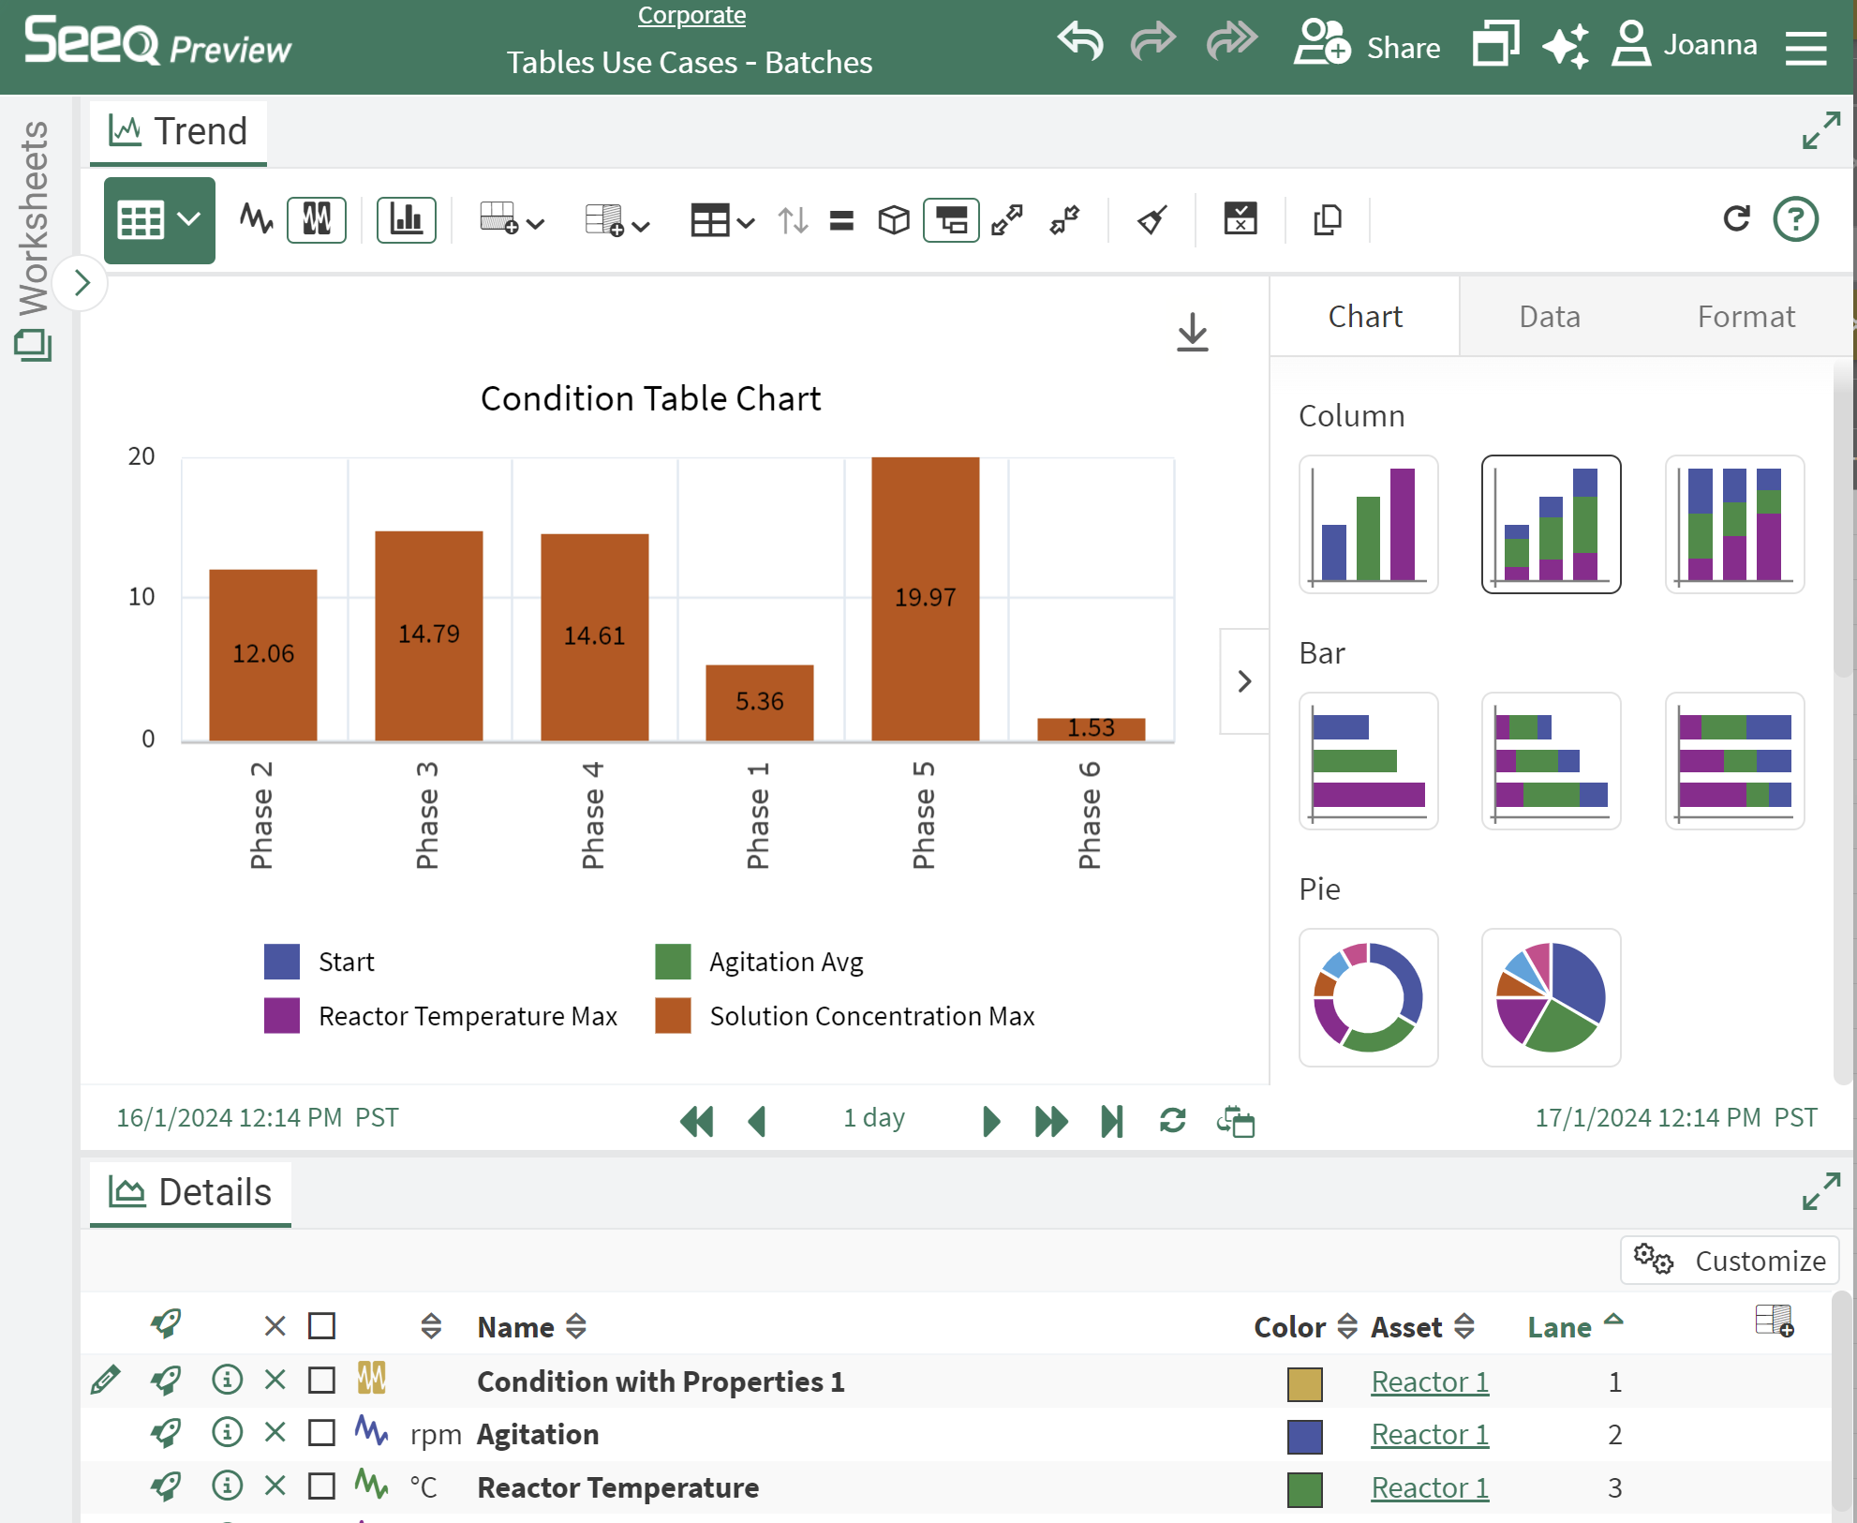Screen dimensions: 1857x1523
Task: Click the double redo arrow icon
Action: [1231, 42]
